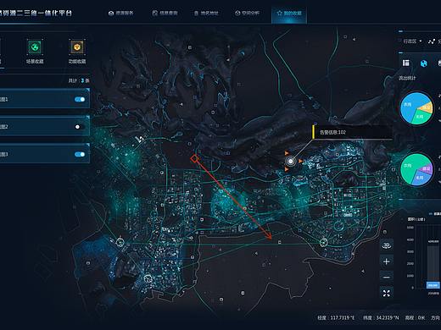Click the blue highlighted bar in bar chart
Viewport: 441px width, 330px height.
point(433,285)
